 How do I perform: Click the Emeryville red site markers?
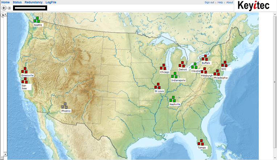(24, 70)
